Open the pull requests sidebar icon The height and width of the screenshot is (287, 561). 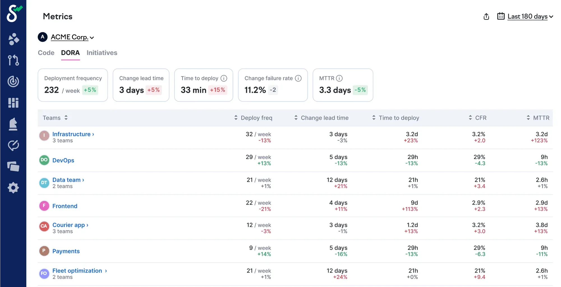[13, 60]
